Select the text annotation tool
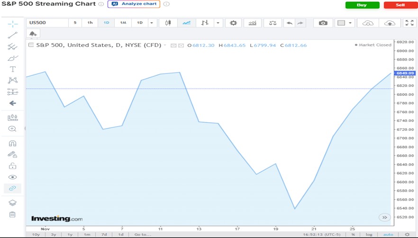This screenshot has width=418, height=238. click(x=12, y=69)
